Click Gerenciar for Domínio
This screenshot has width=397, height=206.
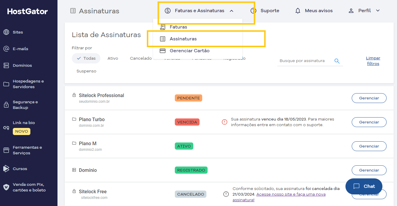[x=369, y=170]
